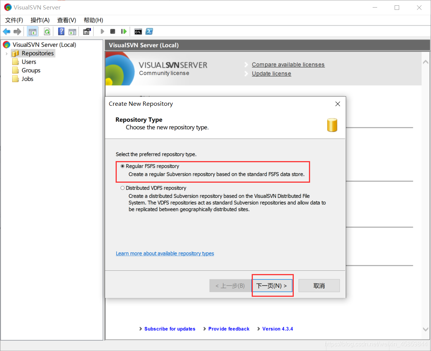Toggle Show/Hide Action Pane toolbar icon
This screenshot has width=431, height=351.
[72, 31]
